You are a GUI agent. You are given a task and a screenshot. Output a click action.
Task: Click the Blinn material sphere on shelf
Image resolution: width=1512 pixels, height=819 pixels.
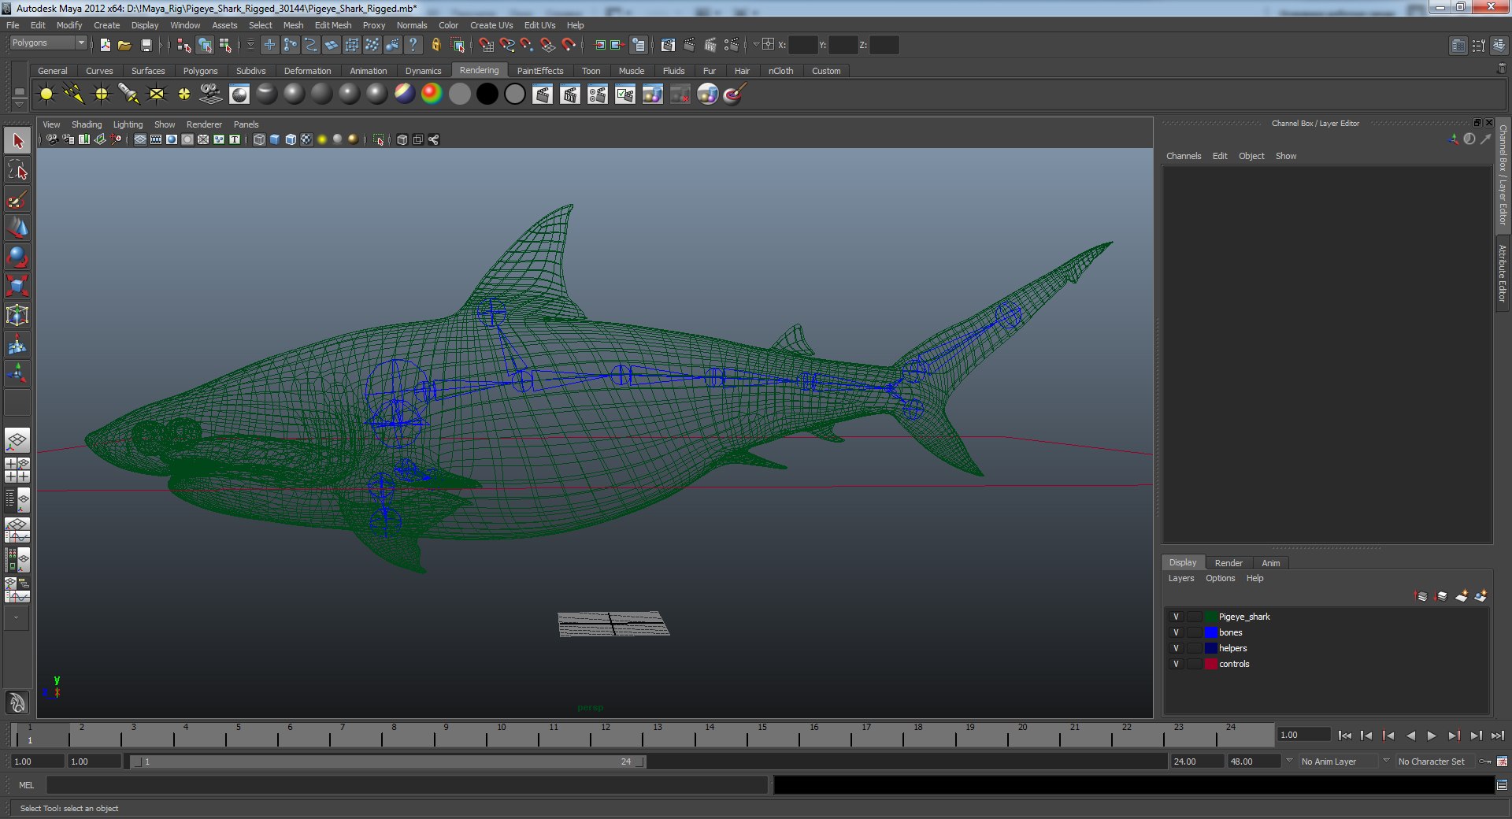coord(295,94)
